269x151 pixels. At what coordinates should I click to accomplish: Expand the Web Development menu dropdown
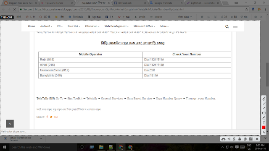[x=116, y=26]
